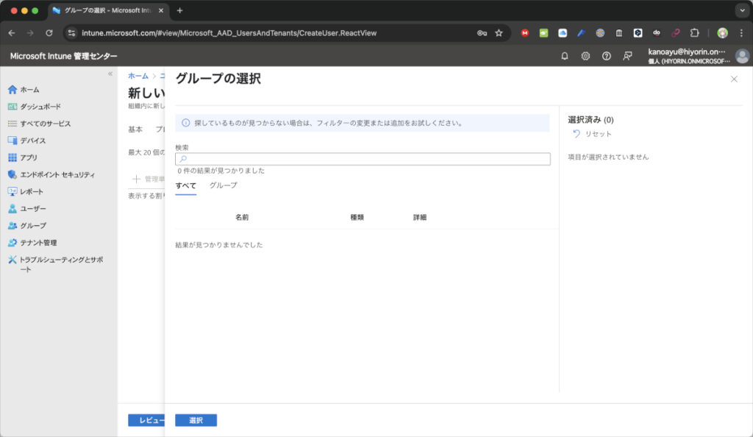The image size is (753, 437).
Task: Open All Services in the sidebar
Action: click(x=40, y=124)
